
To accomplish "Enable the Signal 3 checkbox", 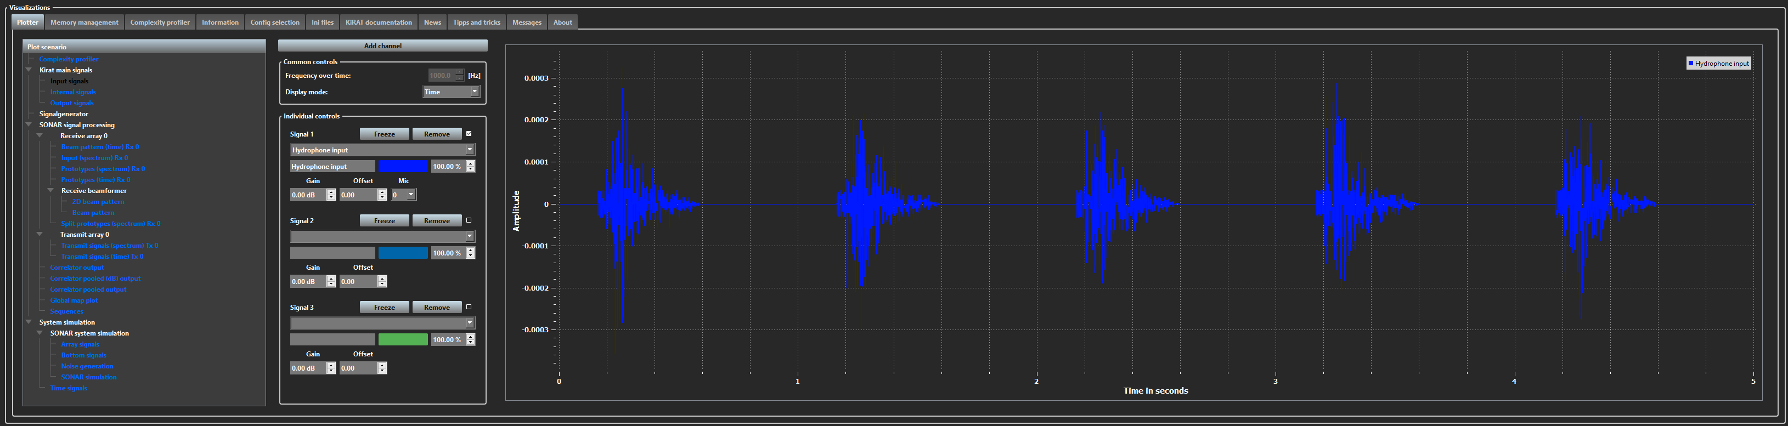I will pyautogui.click(x=469, y=308).
